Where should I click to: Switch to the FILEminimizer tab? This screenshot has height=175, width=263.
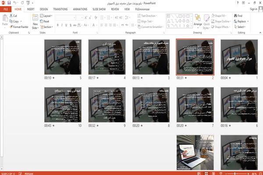tap(142, 9)
